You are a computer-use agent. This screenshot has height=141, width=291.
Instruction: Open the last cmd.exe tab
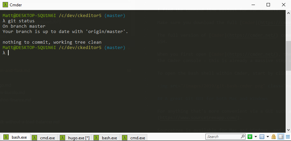coord(134,138)
